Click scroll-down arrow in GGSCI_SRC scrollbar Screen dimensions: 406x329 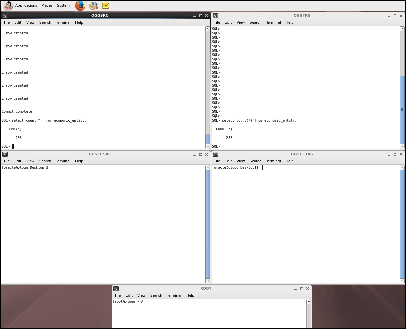point(208,281)
